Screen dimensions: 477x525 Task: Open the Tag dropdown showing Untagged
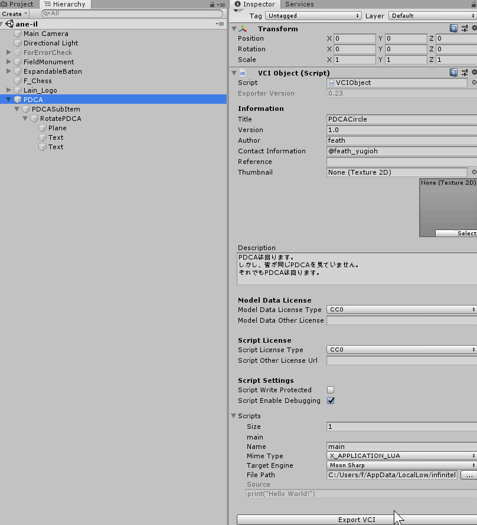313,16
